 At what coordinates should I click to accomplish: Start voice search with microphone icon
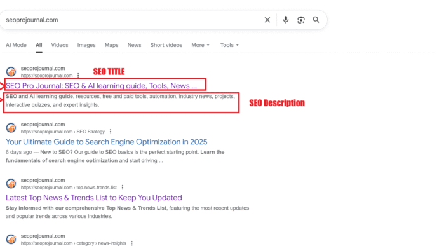[x=286, y=20]
